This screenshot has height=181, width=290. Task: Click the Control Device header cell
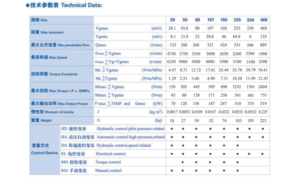[45, 149]
